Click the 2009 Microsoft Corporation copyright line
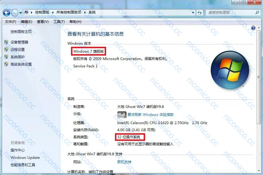Screen dimensions: 263x175 (x=121, y=59)
